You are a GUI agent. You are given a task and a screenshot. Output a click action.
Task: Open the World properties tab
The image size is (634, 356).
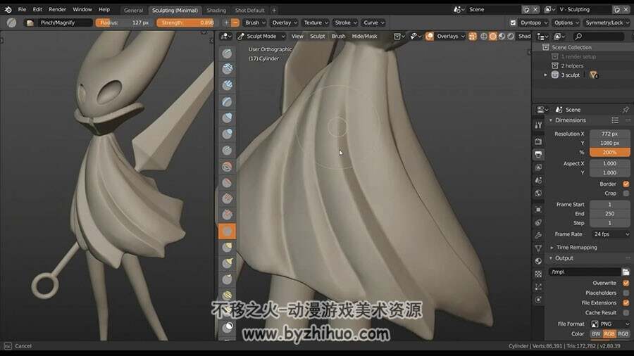tap(538, 193)
